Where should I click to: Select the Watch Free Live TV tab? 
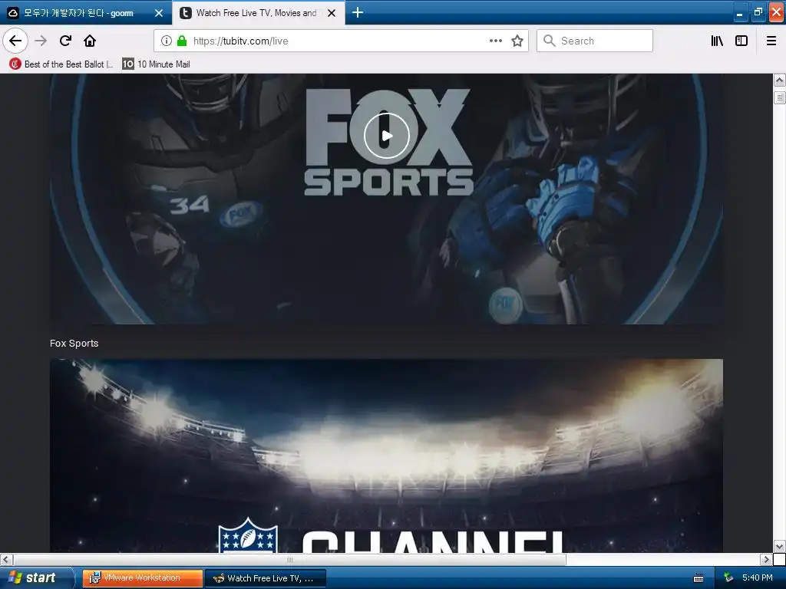pyautogui.click(x=256, y=13)
